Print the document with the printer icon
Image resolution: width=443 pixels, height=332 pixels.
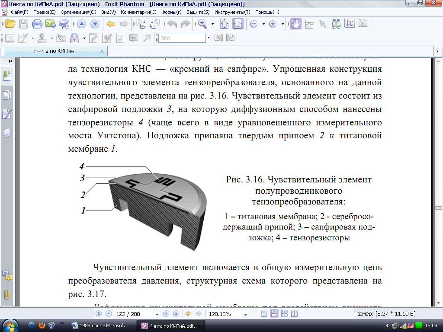point(37,24)
